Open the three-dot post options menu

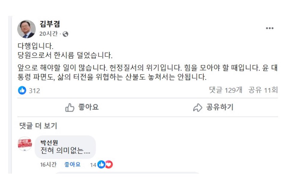[x=269, y=28]
